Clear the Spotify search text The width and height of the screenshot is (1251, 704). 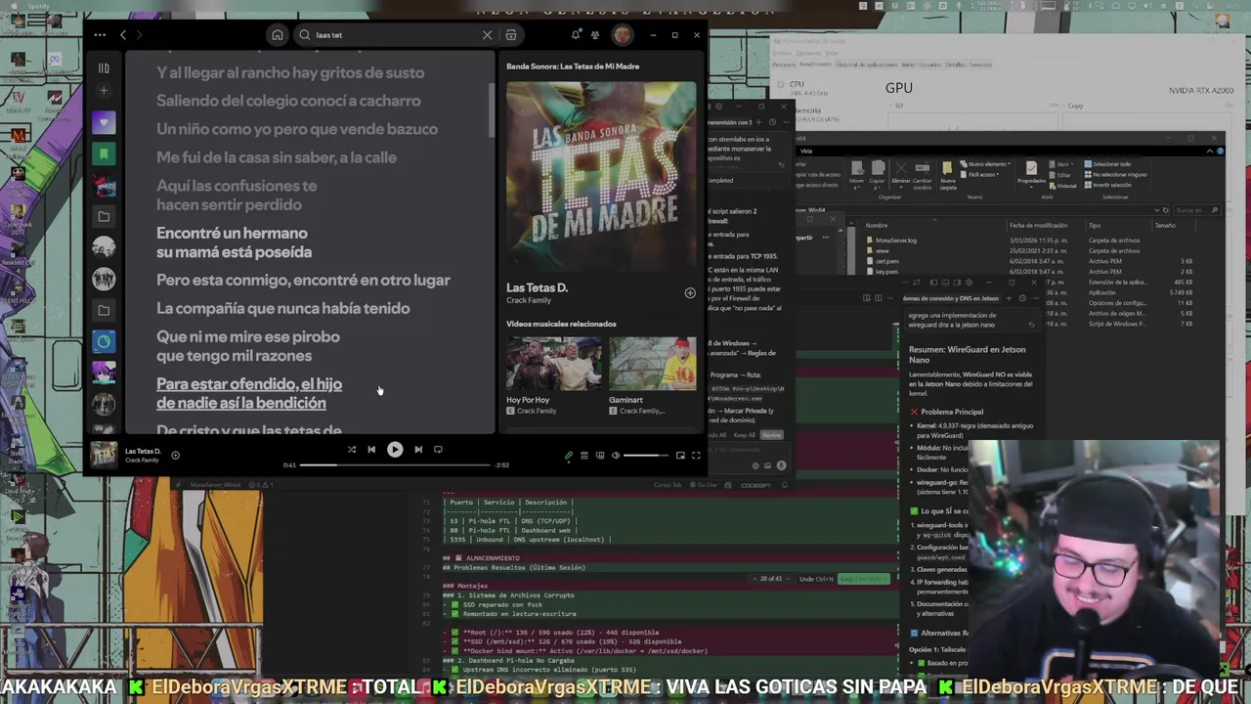click(487, 35)
